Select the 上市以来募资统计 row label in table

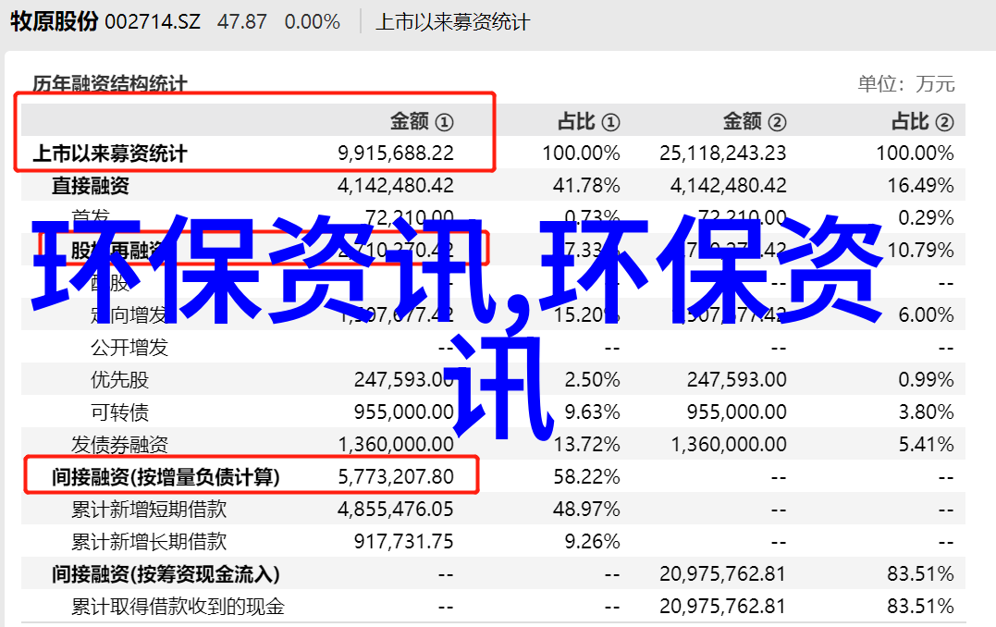[110, 154]
